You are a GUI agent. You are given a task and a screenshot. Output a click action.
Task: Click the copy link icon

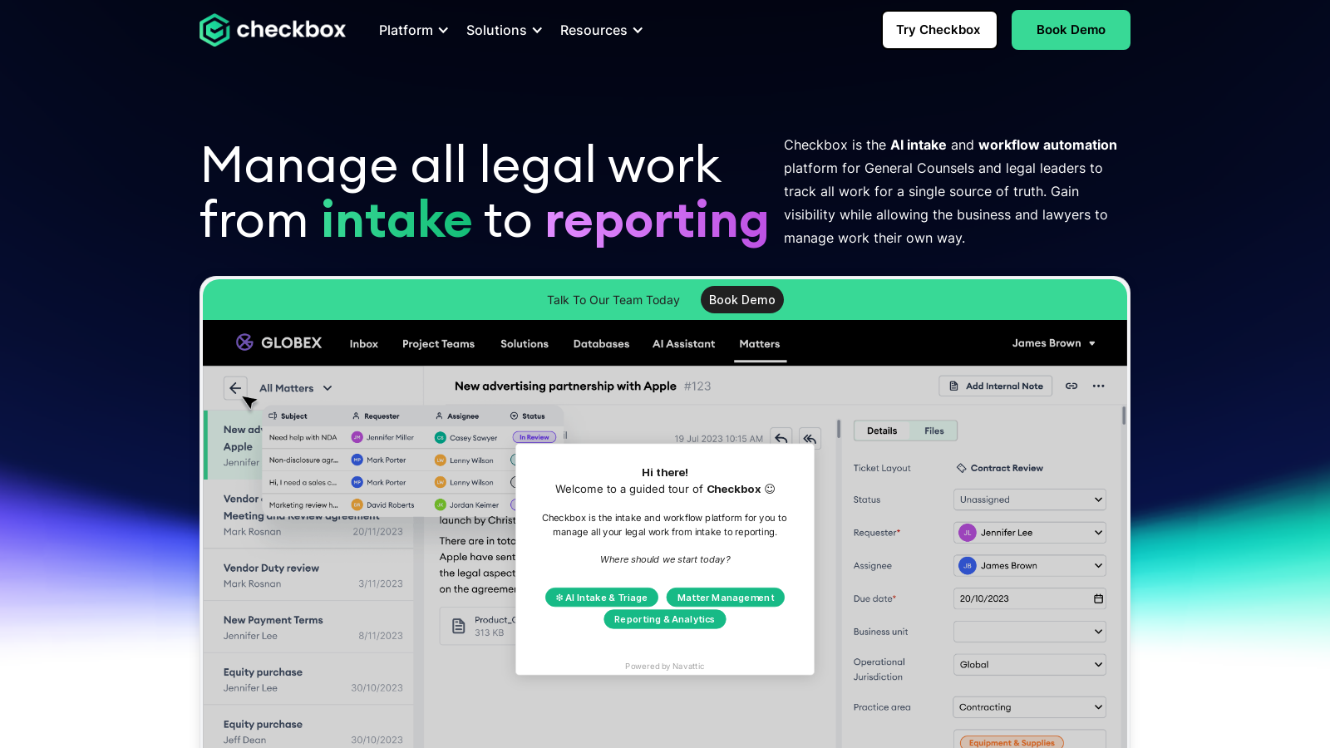[1071, 386]
